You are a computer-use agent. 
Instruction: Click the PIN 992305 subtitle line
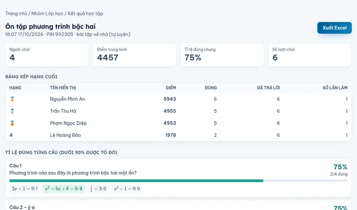(x=68, y=34)
